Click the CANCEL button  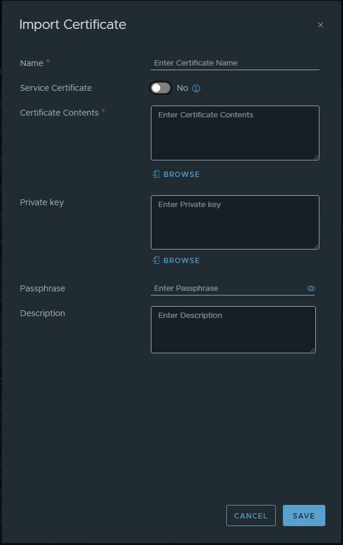pyautogui.click(x=251, y=515)
